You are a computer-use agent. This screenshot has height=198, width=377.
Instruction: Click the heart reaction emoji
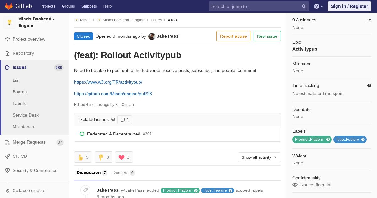122,157
